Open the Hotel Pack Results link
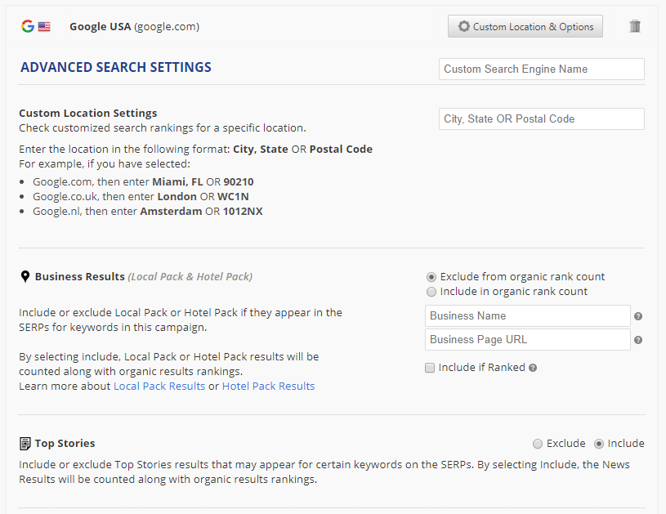Image resolution: width=666 pixels, height=514 pixels. pos(268,386)
